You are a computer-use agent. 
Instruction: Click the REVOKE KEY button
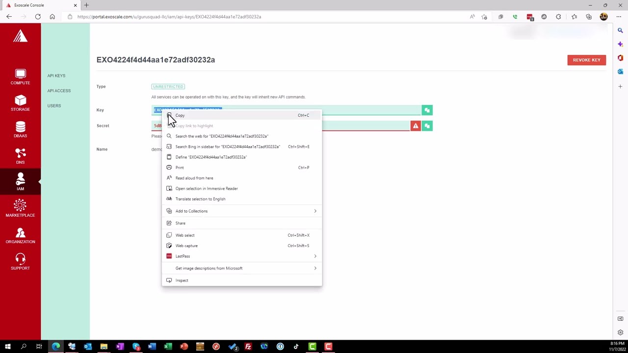pos(586,60)
